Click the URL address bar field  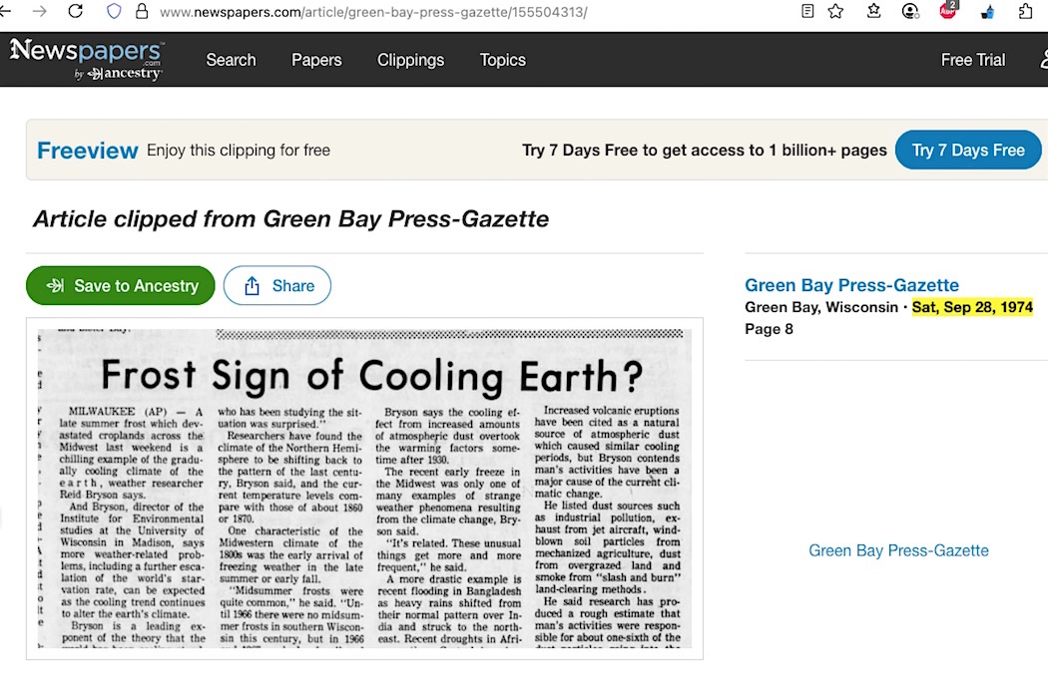click(449, 12)
